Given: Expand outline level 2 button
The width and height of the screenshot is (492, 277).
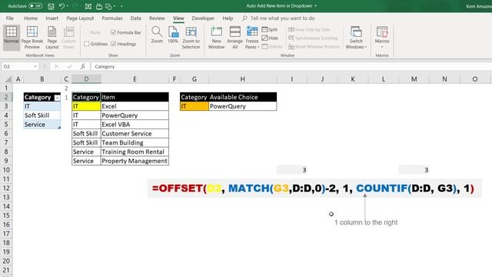Looking at the screenshot, I should coord(66,88).
